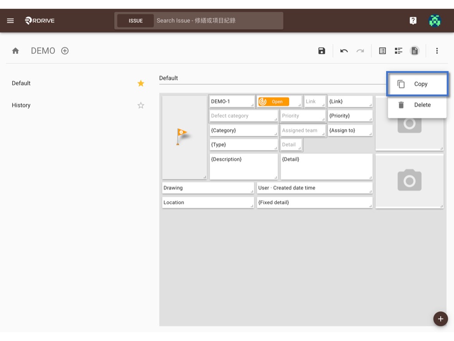Select the Link label block
This screenshot has height=341, width=454.
(315, 102)
